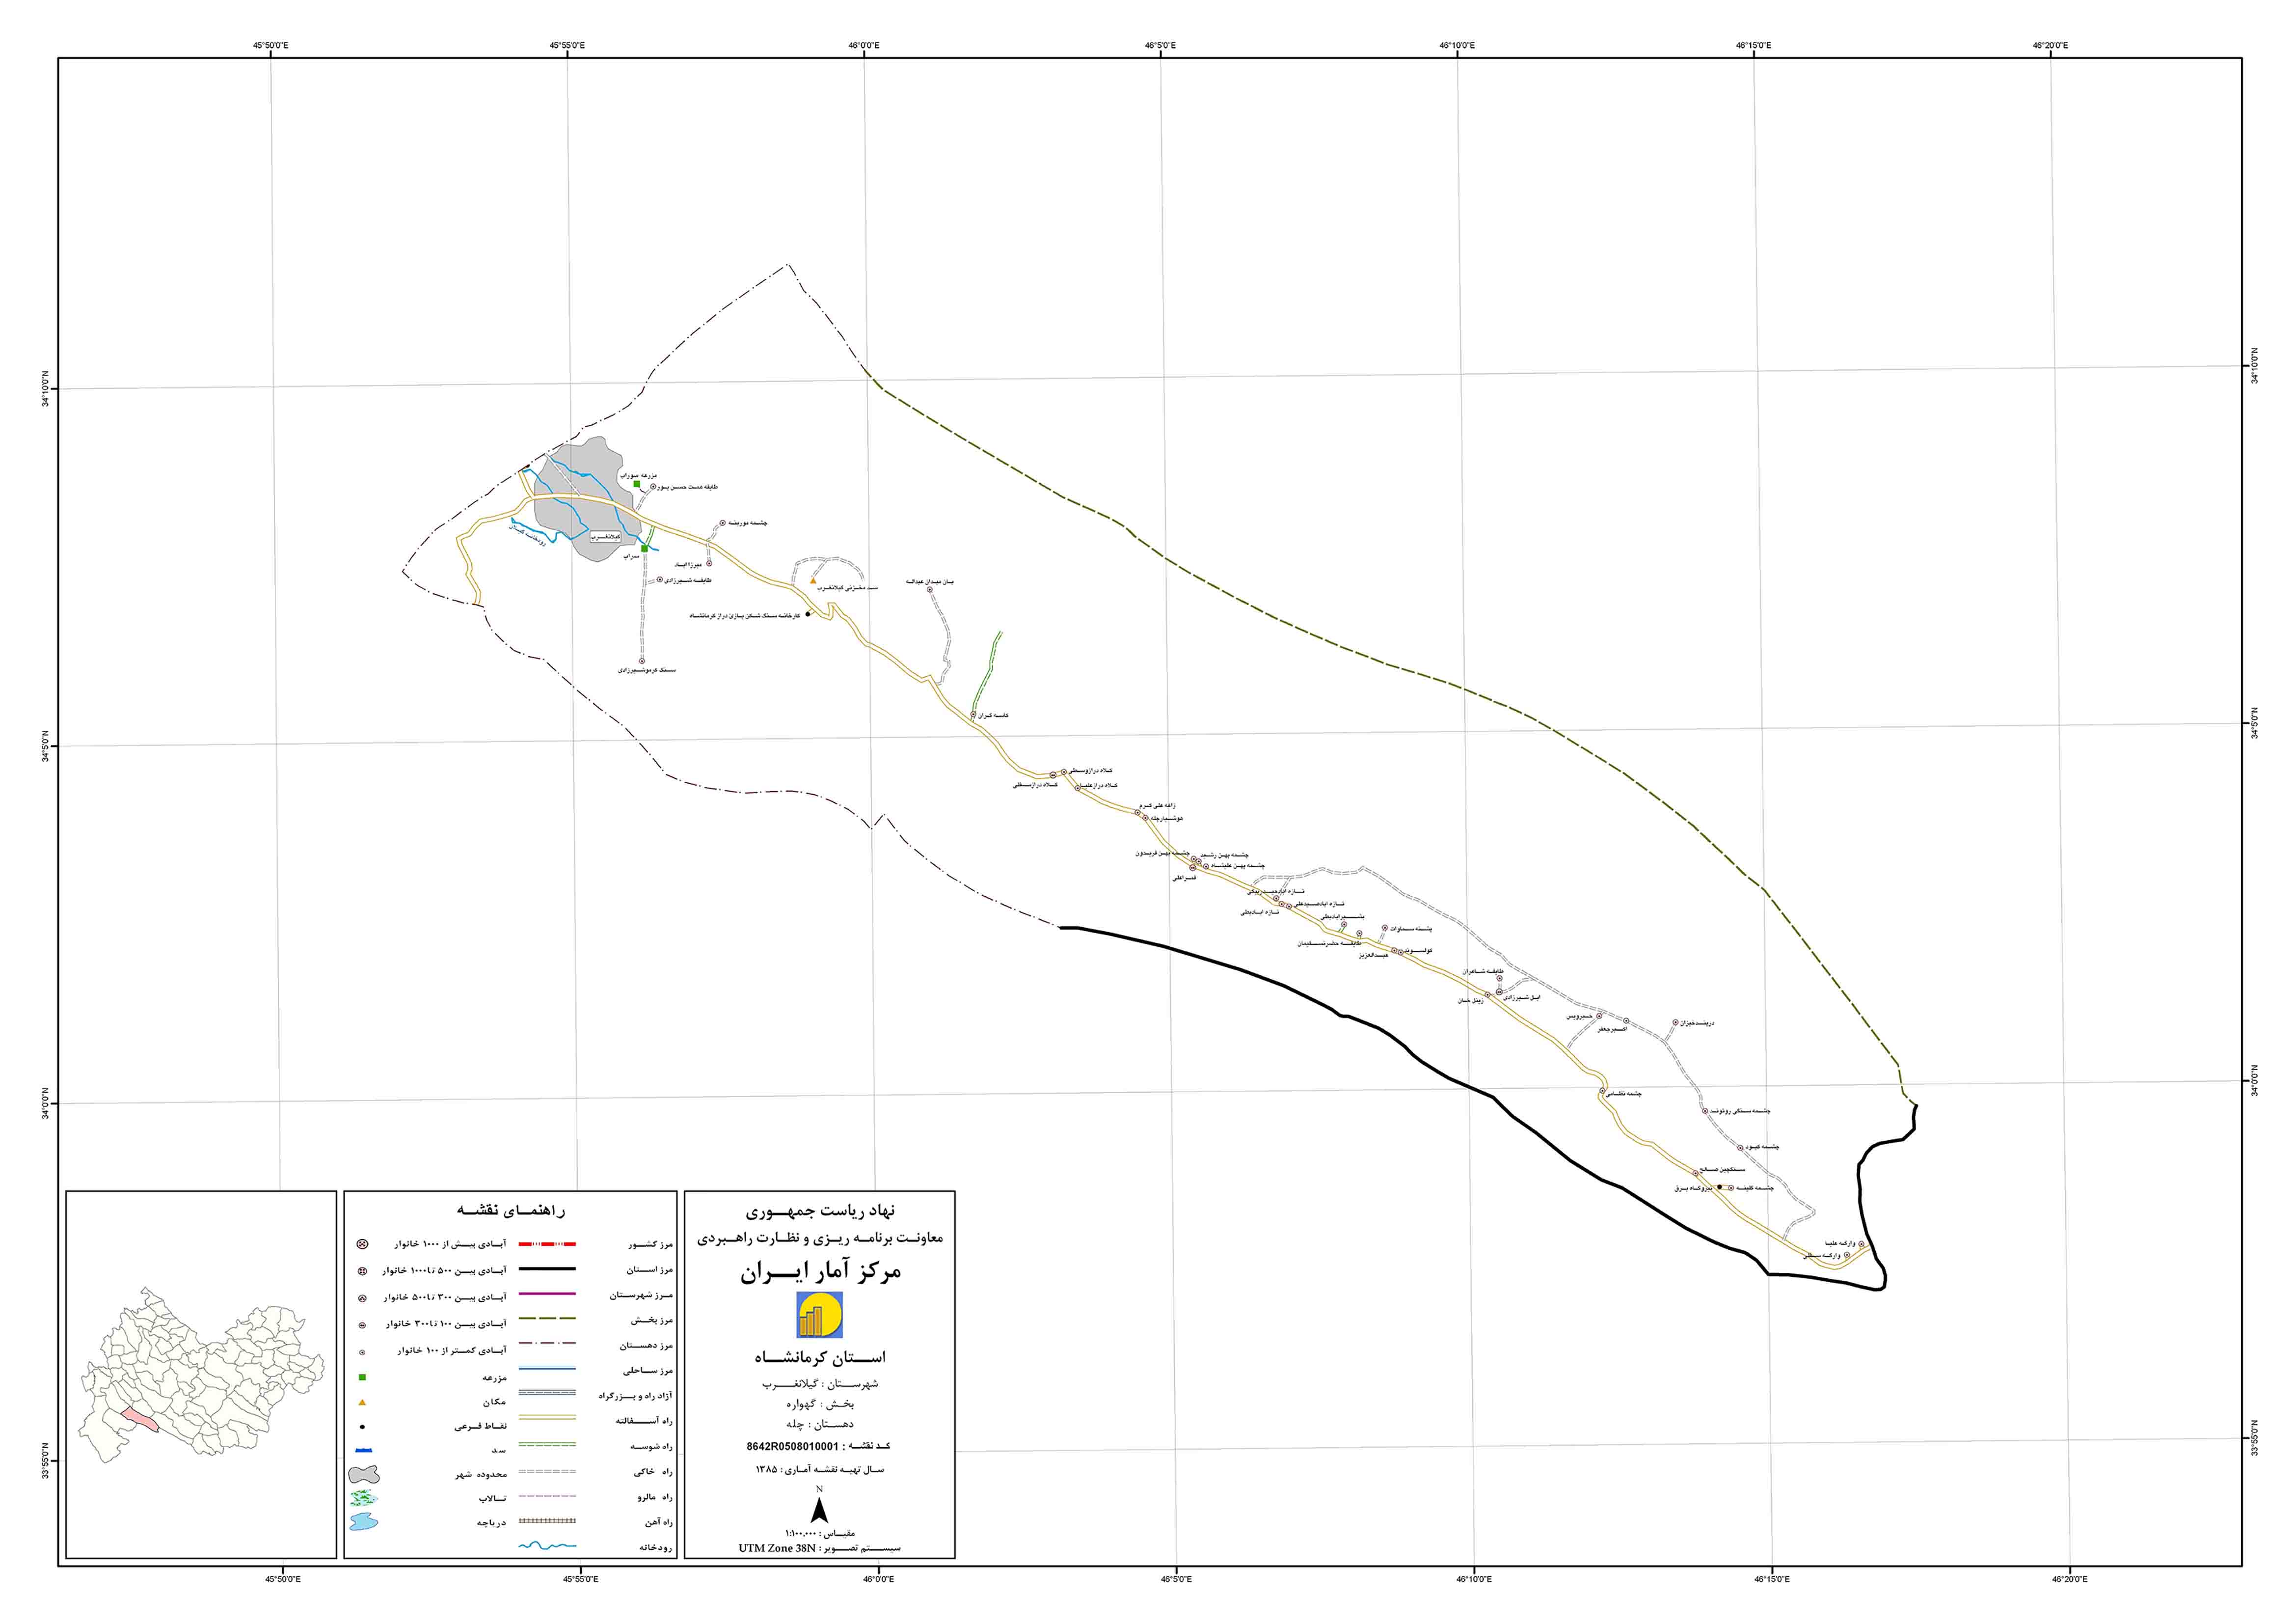This screenshot has height=1624, width=2296.
Task: Click the green farm square in legend
Action: tap(362, 1377)
